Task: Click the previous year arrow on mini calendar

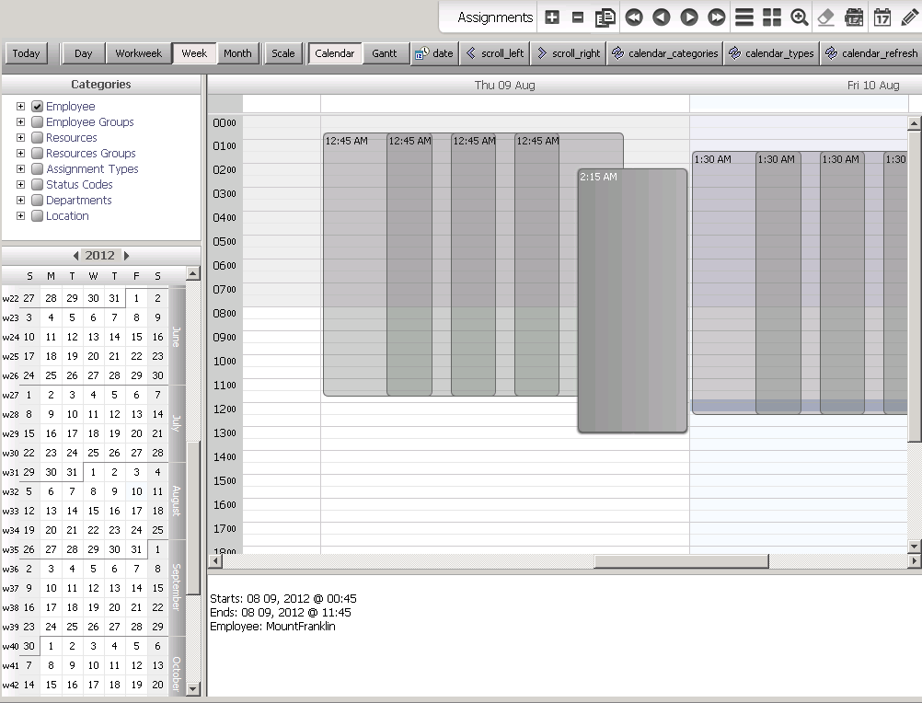Action: click(x=75, y=255)
